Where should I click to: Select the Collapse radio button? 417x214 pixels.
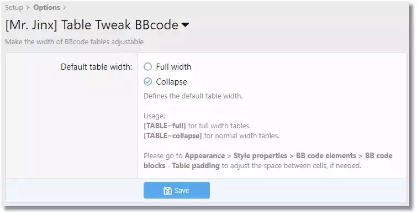tap(147, 81)
